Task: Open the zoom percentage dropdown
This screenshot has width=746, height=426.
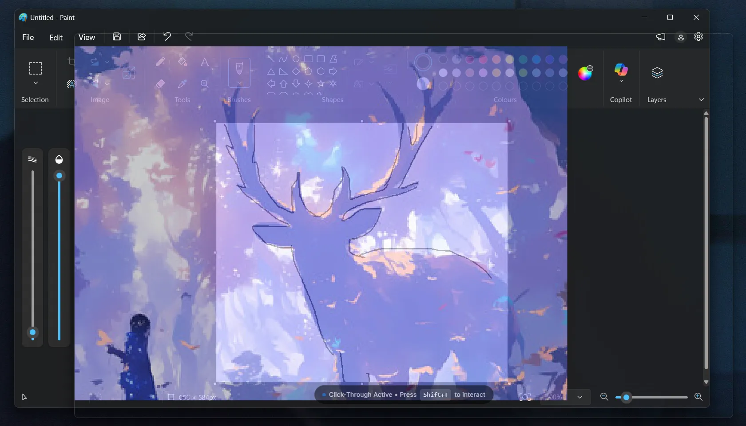Action: point(579,397)
